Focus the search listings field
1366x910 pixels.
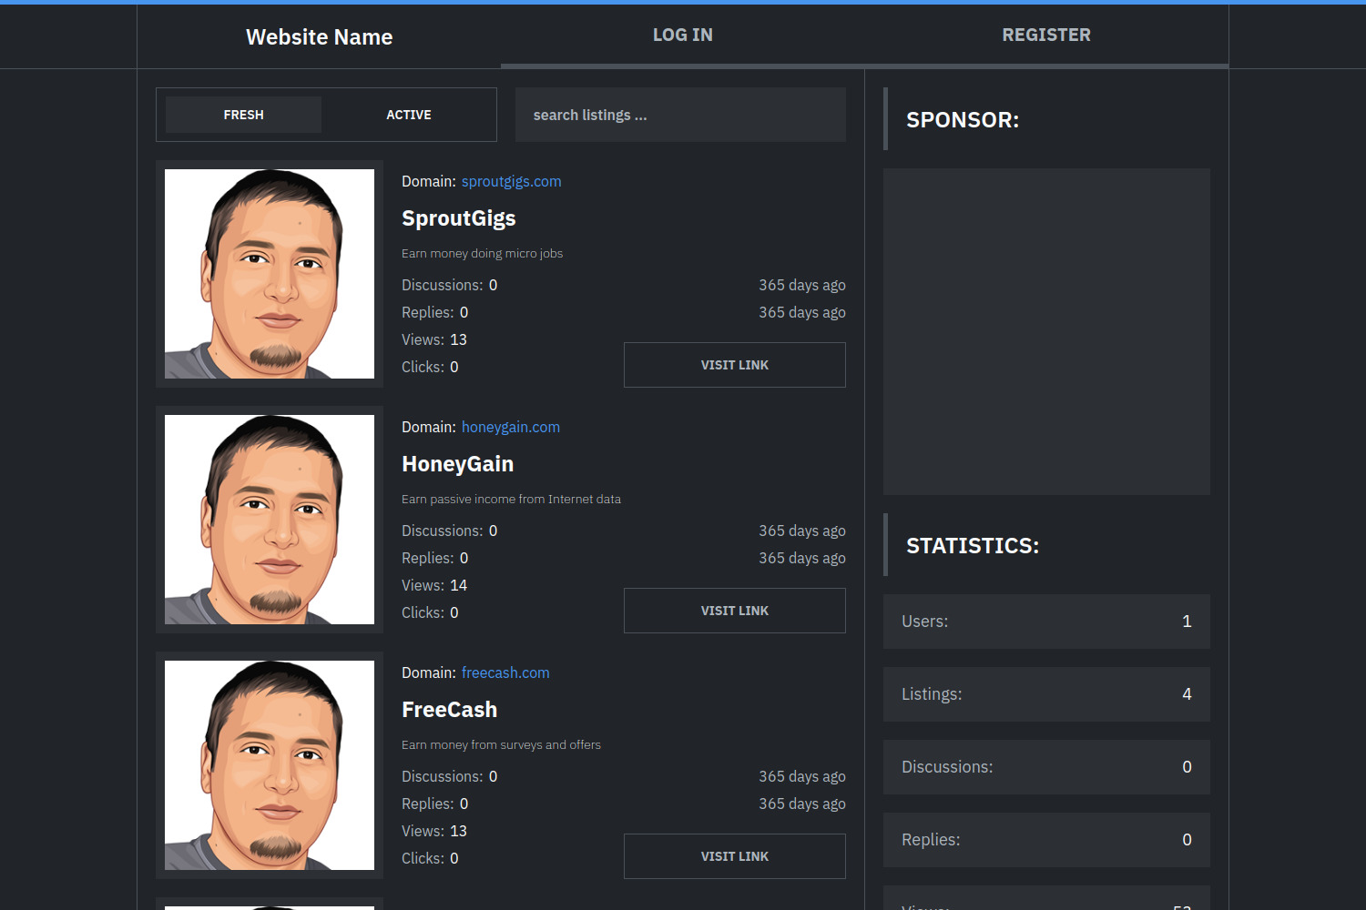[680, 115]
